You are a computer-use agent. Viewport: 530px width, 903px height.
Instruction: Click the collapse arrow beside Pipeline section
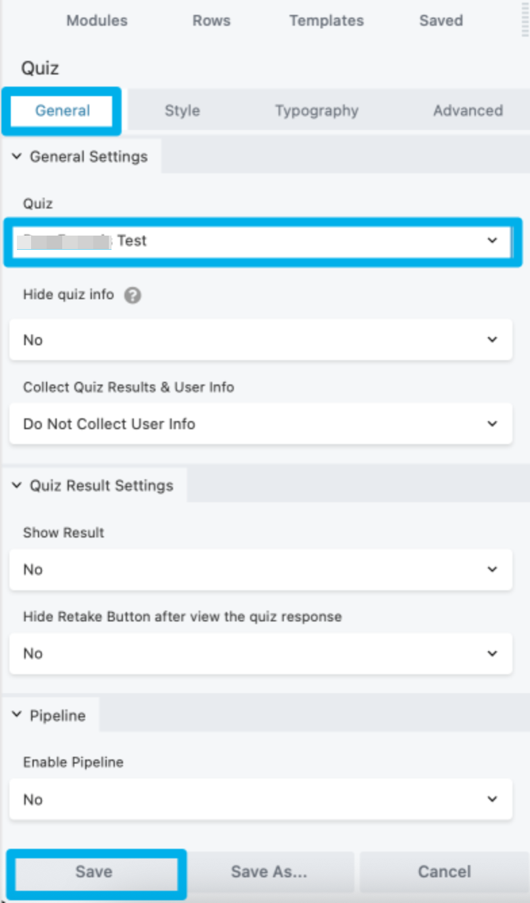click(x=16, y=715)
